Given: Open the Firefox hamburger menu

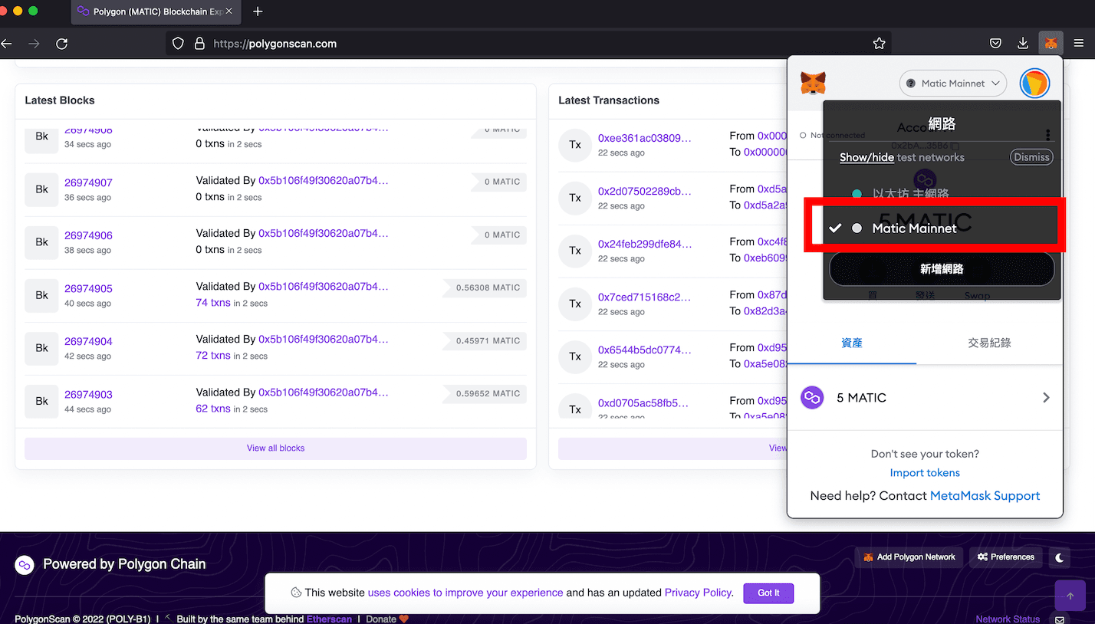Looking at the screenshot, I should pos(1079,44).
